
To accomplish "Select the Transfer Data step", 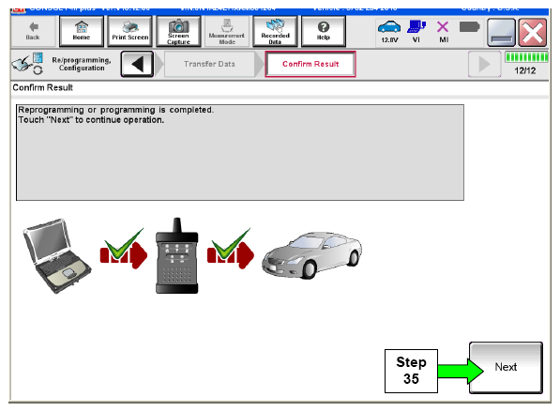I will pyautogui.click(x=209, y=65).
